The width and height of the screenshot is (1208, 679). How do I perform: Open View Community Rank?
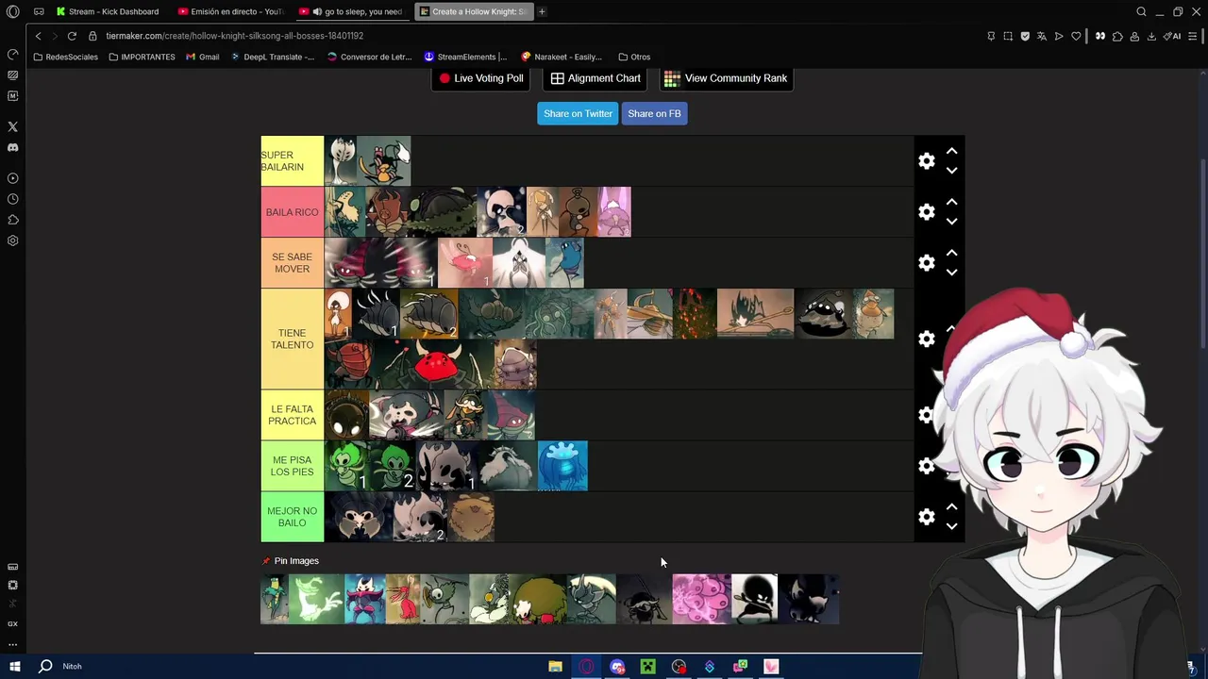pos(726,78)
